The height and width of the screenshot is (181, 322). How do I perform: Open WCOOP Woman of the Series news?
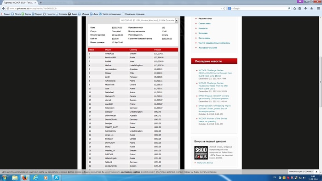tap(213, 120)
